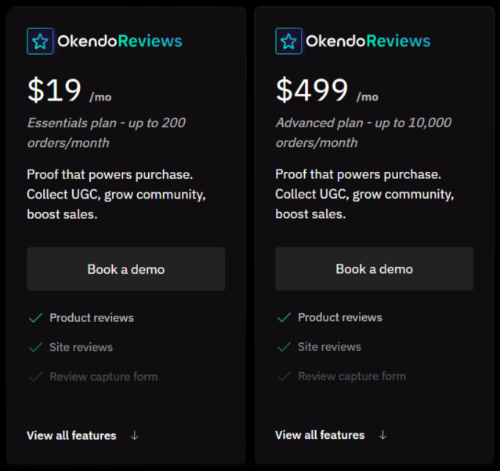Book a demo for the Advanced plan
Screen dimensions: 500x471
tap(374, 269)
